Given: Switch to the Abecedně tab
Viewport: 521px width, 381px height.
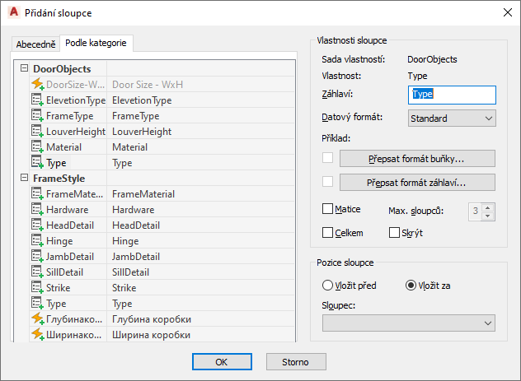Looking at the screenshot, I should click(x=36, y=44).
